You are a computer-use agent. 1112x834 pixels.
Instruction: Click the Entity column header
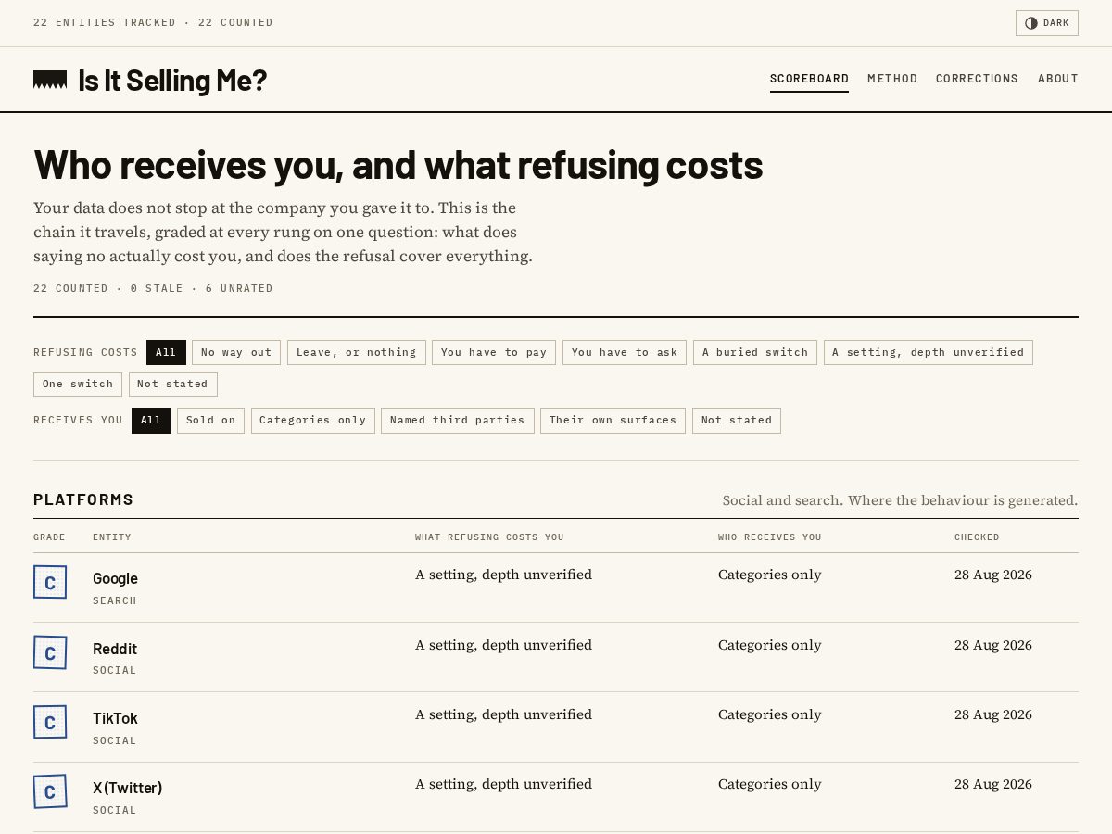112,537
